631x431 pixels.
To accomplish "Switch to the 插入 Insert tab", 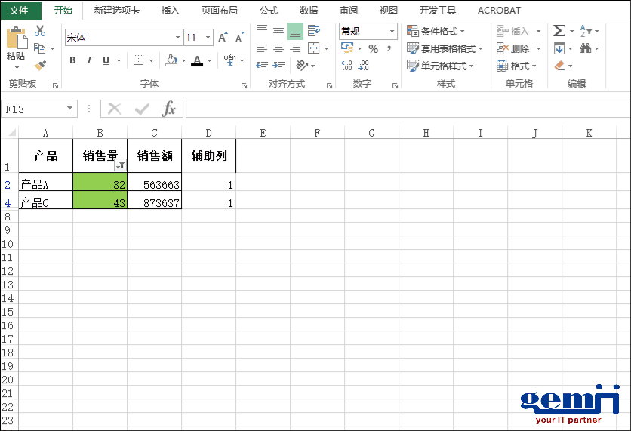I will [x=171, y=10].
